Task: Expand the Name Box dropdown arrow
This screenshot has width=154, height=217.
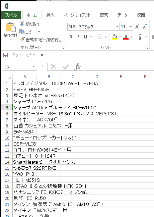Action: (33, 66)
